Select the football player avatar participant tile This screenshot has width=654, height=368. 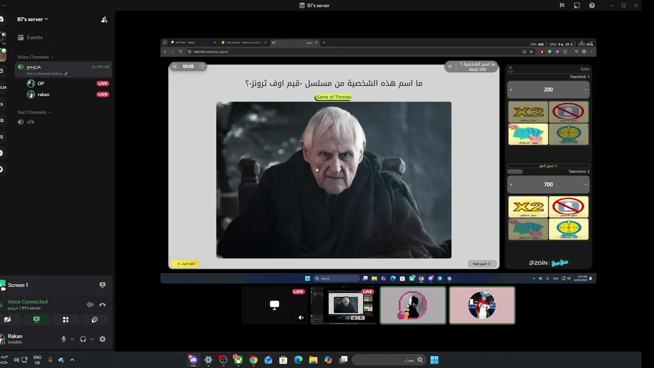pyautogui.click(x=482, y=305)
